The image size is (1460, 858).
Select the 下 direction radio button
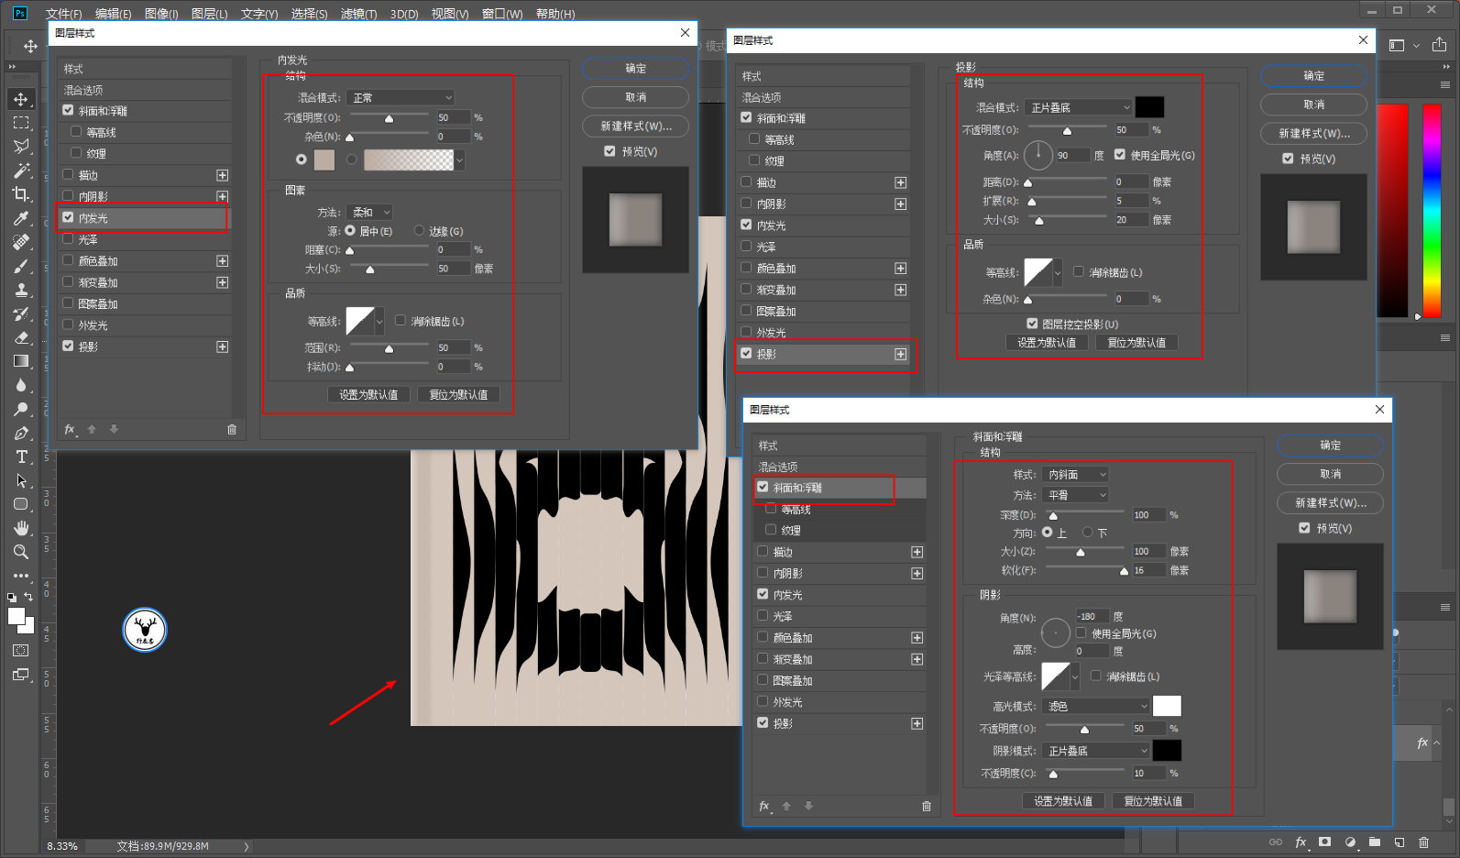tap(1088, 533)
